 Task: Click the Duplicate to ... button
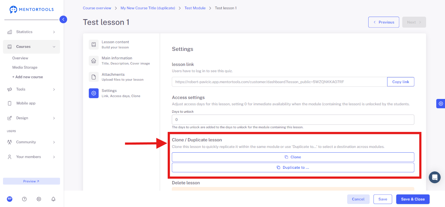tap(293, 167)
